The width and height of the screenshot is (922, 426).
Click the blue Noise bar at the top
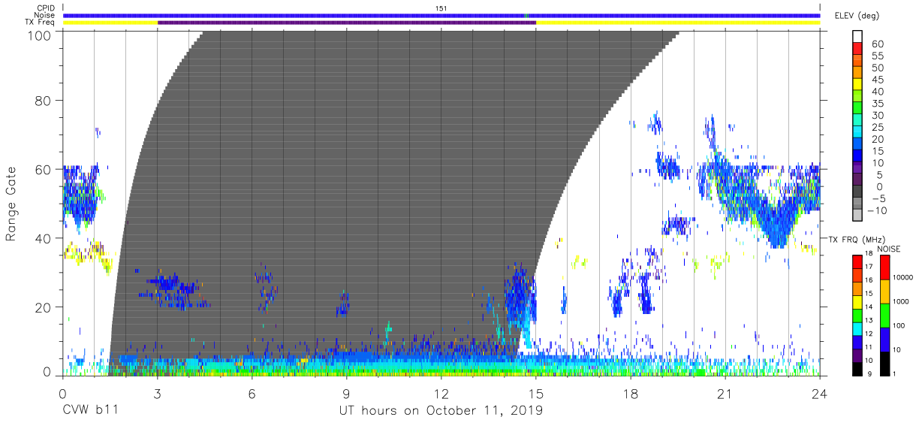coord(441,15)
